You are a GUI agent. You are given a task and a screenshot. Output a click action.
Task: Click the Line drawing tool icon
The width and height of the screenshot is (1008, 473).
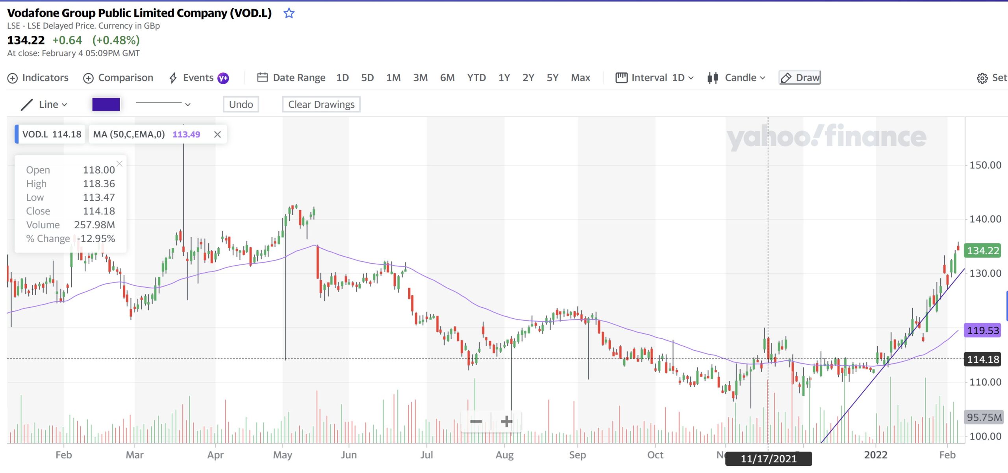[x=26, y=105]
